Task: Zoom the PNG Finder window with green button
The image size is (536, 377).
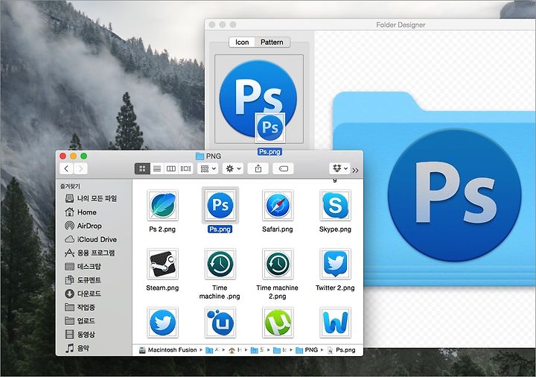Action: (x=83, y=156)
